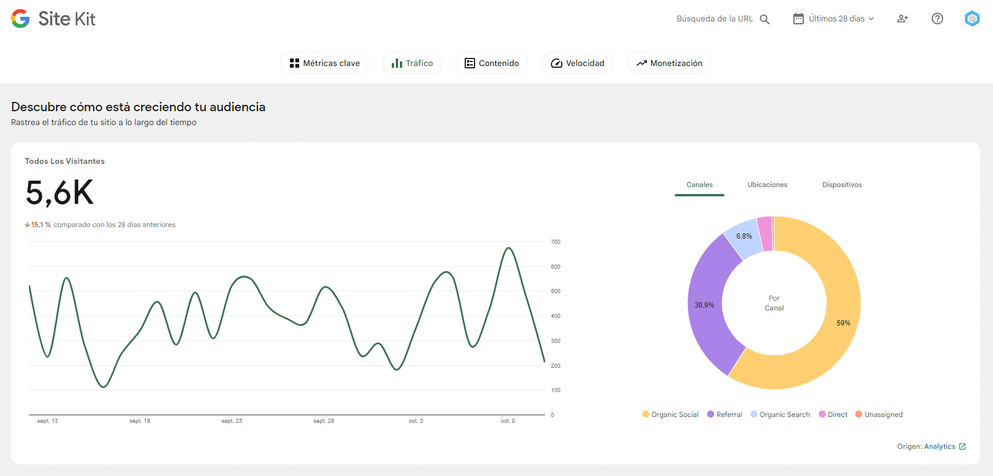Click the calendar icon for date range
The image size is (993, 476).
tap(798, 19)
